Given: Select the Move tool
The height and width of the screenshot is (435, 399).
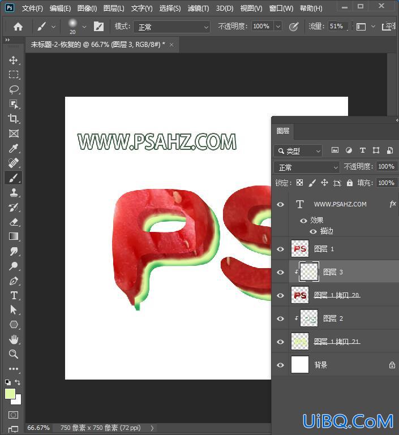Looking at the screenshot, I should (14, 60).
